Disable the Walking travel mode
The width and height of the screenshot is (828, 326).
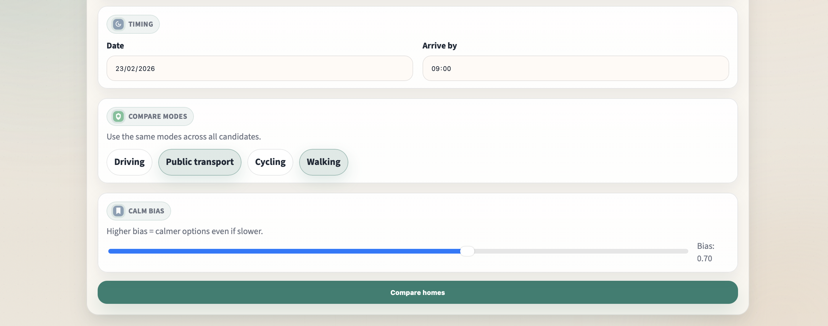(323, 162)
